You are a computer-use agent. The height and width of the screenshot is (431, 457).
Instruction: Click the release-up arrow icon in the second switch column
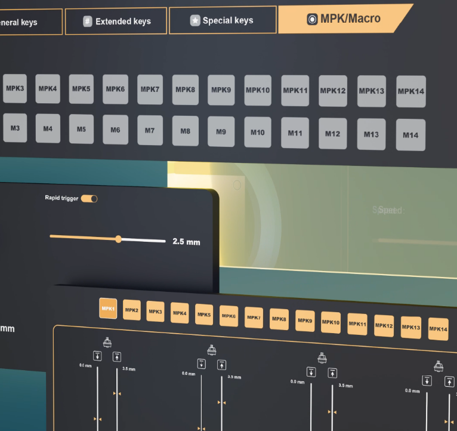[221, 365]
